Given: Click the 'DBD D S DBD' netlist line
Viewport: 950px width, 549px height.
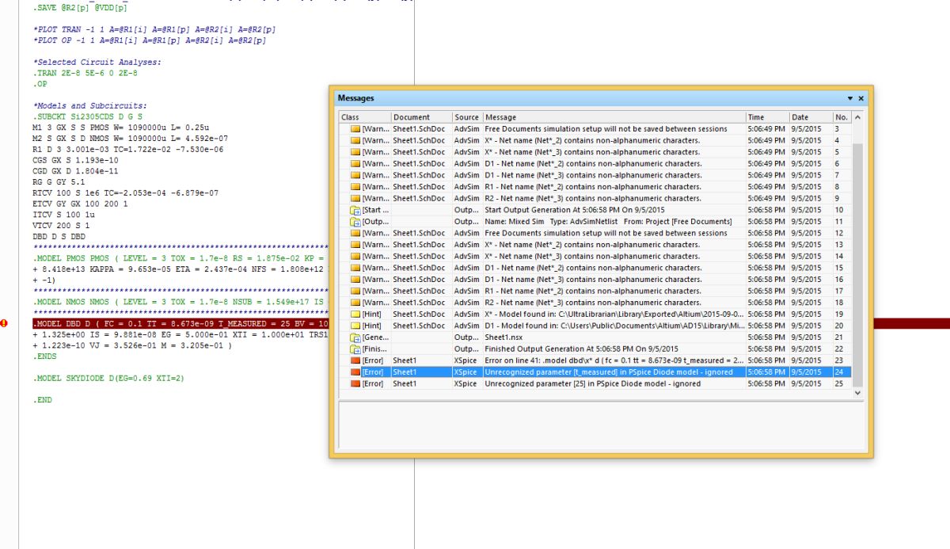Looking at the screenshot, I should (58, 236).
